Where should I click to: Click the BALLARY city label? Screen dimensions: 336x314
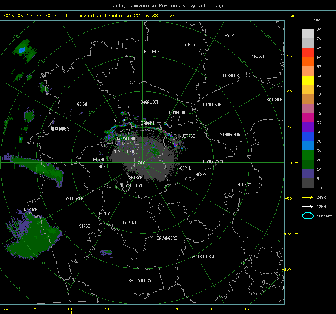pos(243,184)
